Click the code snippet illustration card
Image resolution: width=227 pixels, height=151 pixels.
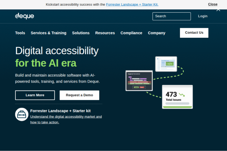pyautogui.click(x=166, y=64)
